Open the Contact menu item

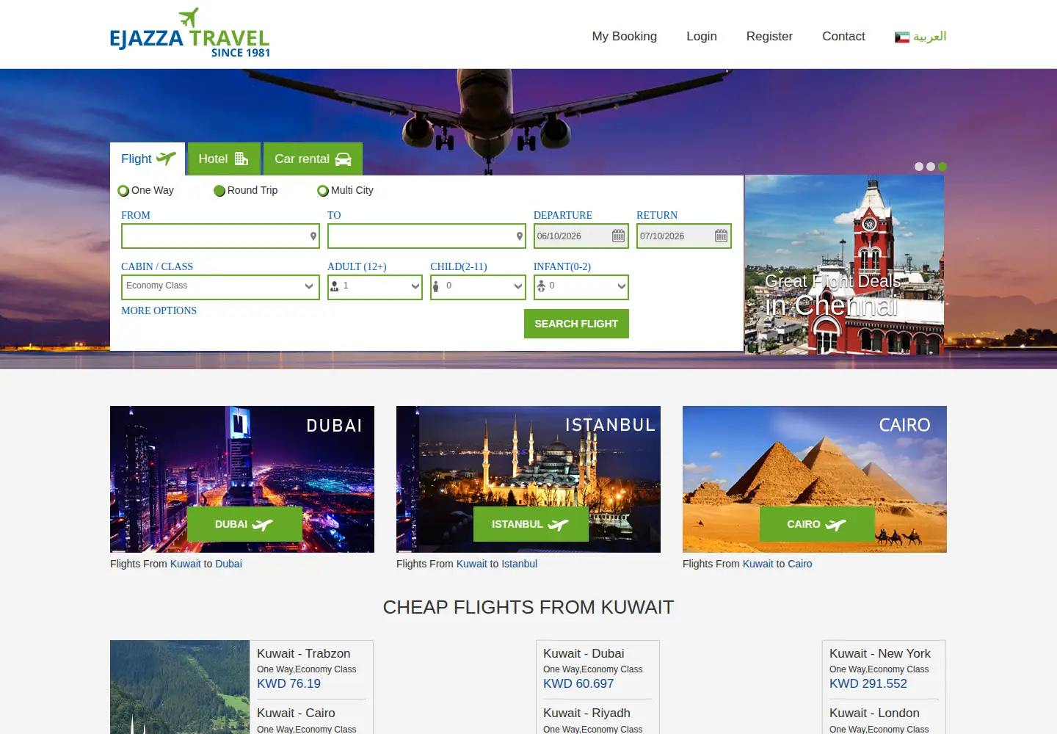click(843, 36)
